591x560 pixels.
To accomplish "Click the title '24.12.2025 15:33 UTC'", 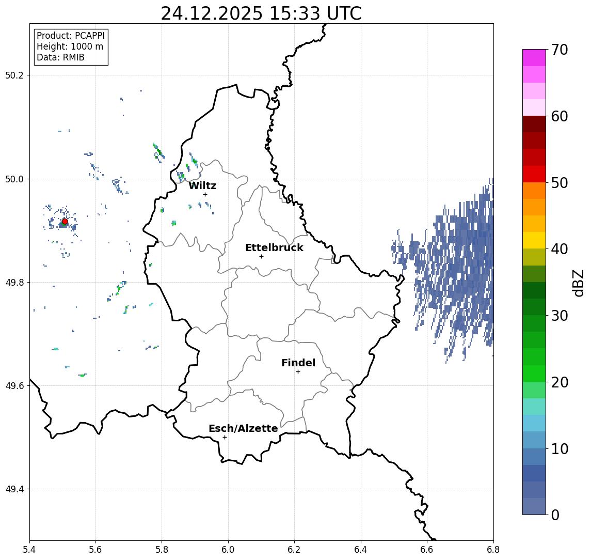I will (x=261, y=13).
